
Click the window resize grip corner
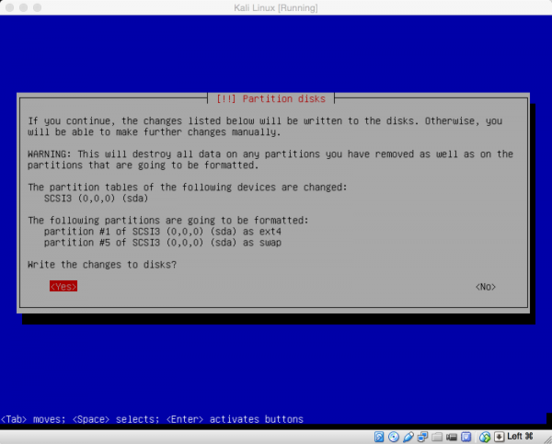547,439
